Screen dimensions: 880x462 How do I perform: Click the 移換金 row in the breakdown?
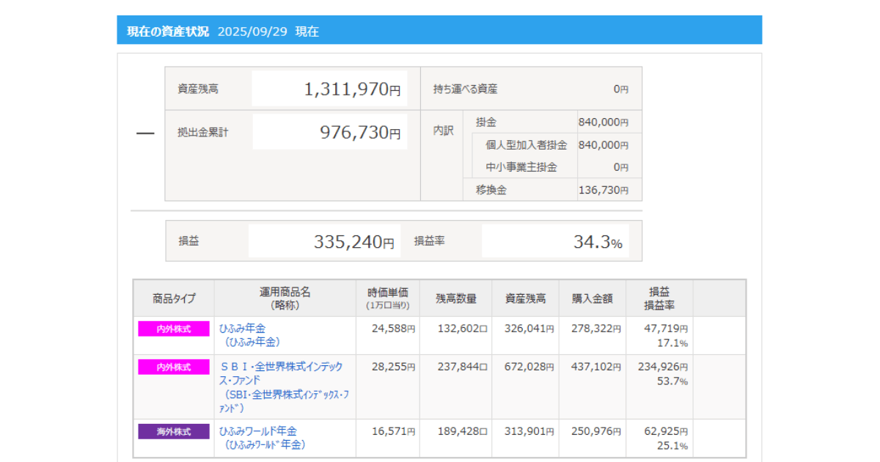(491, 190)
